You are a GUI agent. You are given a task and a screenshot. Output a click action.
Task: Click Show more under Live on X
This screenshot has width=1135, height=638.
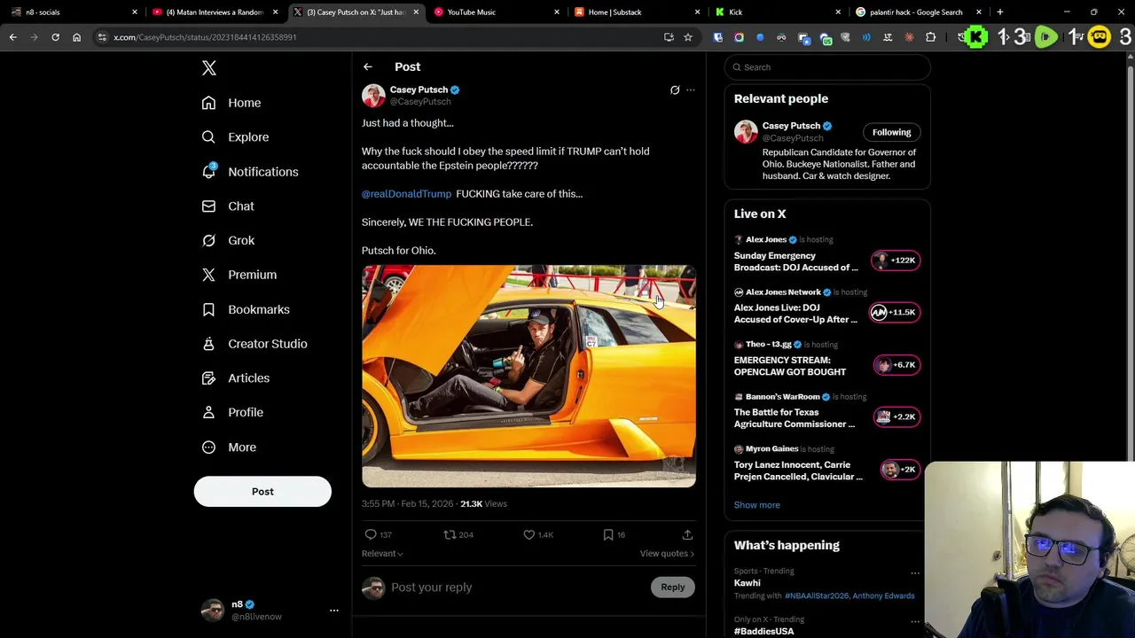click(x=756, y=505)
